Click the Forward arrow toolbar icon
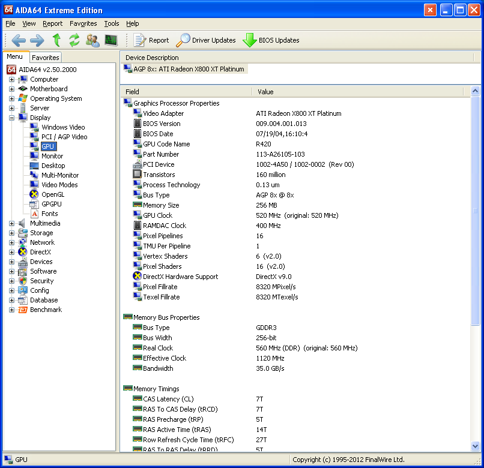Screen dimensions: 484x468 click(x=37, y=40)
